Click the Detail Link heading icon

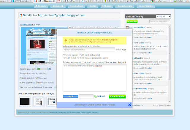(21, 15)
